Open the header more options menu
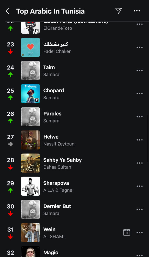This screenshot has width=149, height=257. click(137, 11)
